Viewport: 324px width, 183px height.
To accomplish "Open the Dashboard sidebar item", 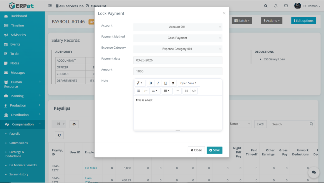I will click(19, 16).
